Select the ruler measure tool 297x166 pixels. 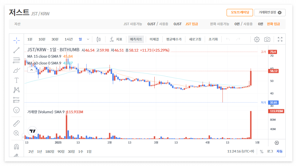pos(17,123)
